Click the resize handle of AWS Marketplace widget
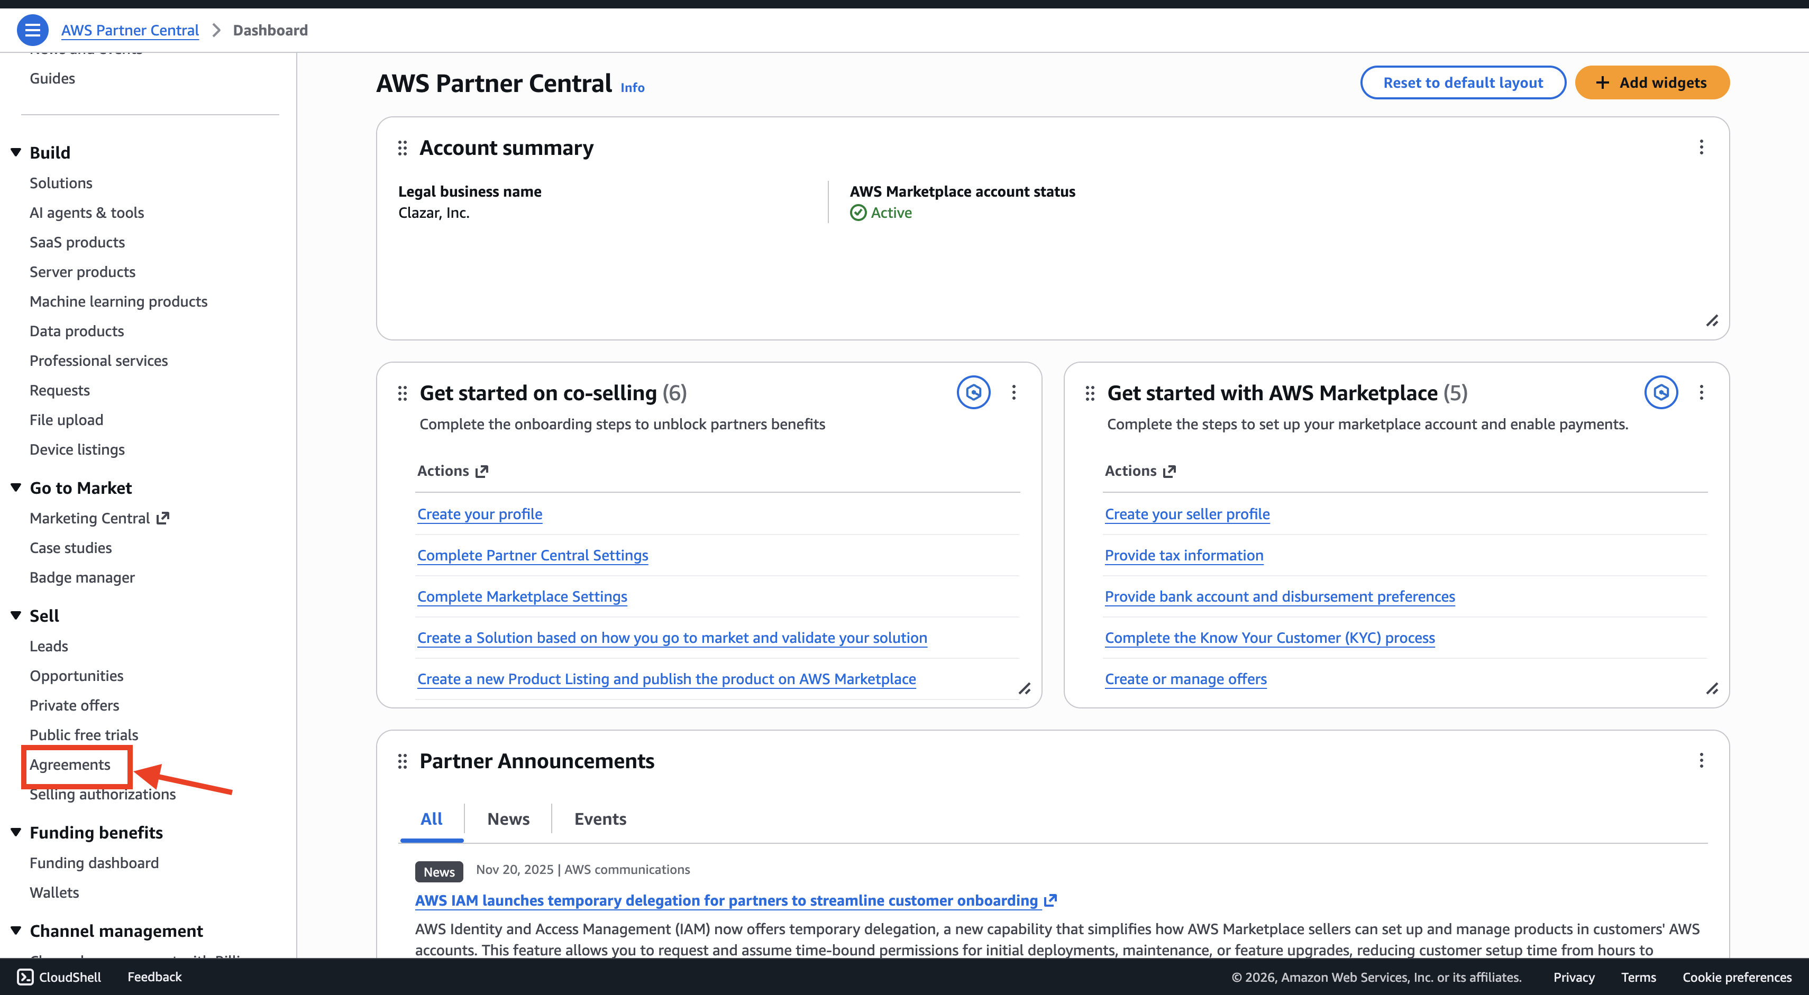 pyautogui.click(x=1712, y=688)
